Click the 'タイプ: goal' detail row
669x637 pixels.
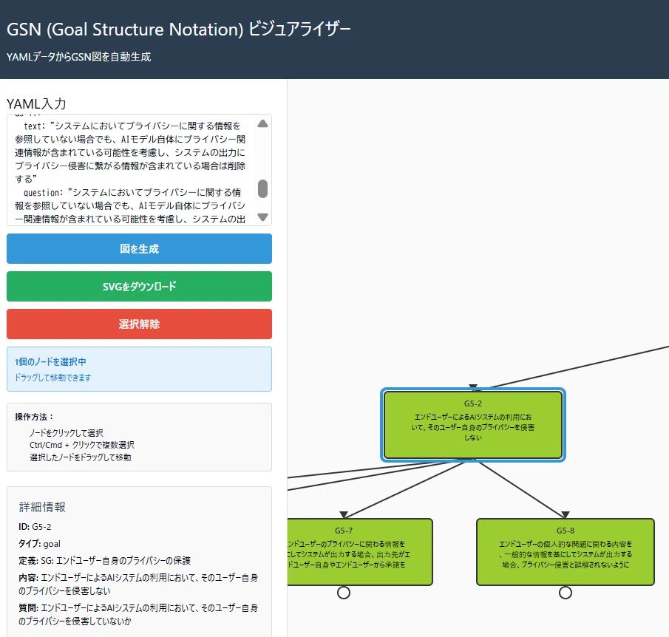[39, 544]
